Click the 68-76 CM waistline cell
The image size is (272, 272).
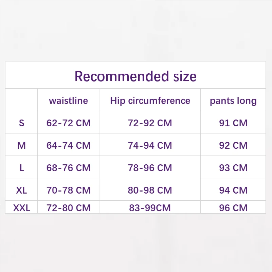[69, 168]
